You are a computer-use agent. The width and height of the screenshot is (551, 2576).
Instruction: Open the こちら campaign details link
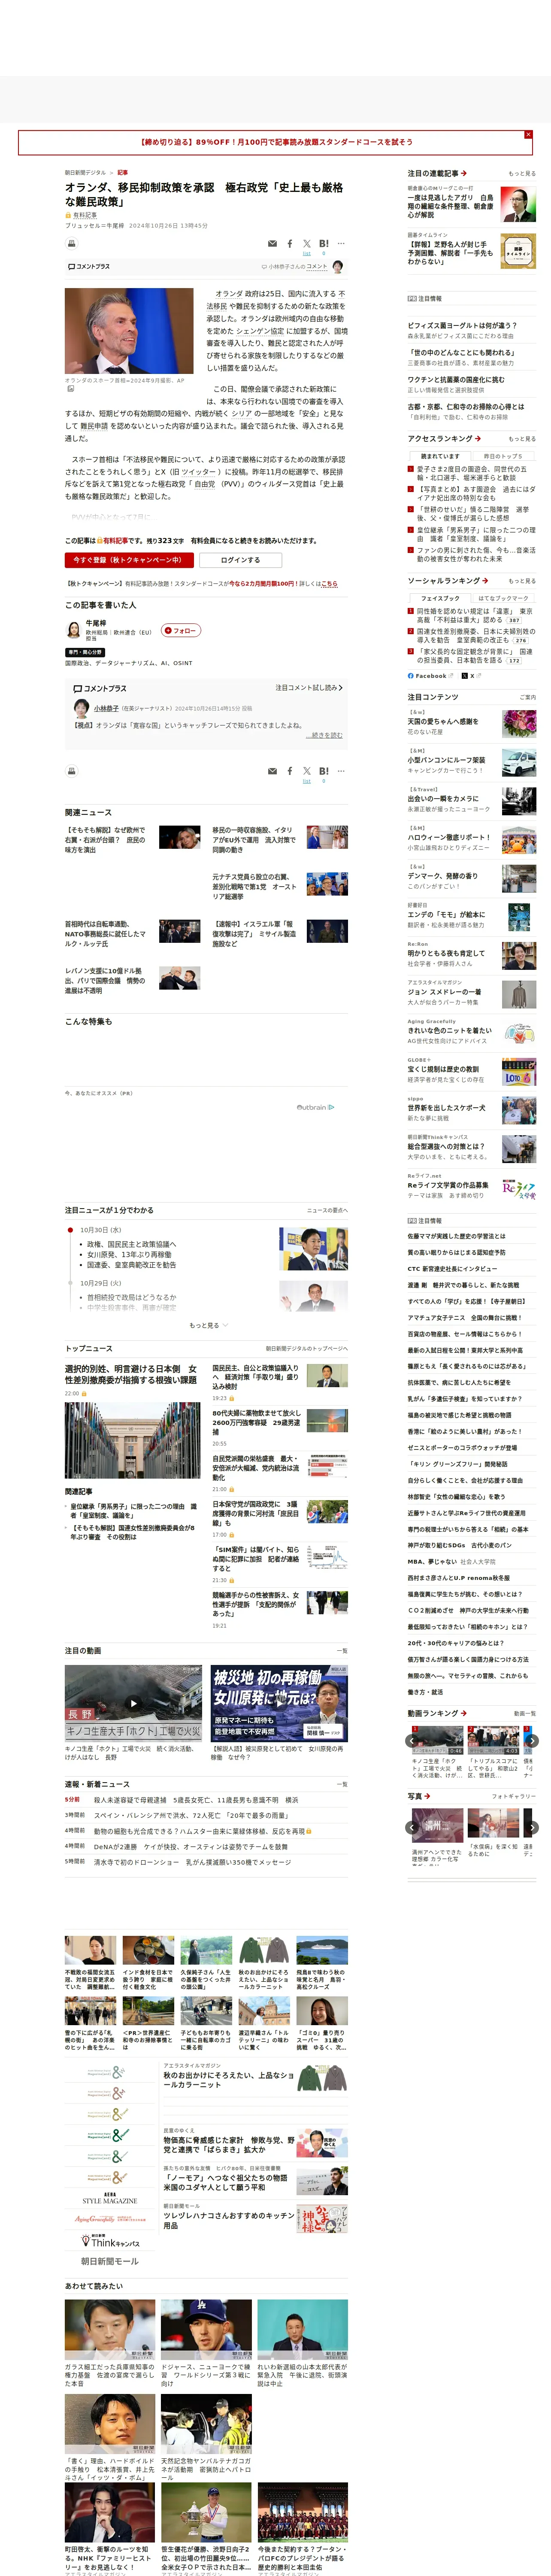pos(329,583)
